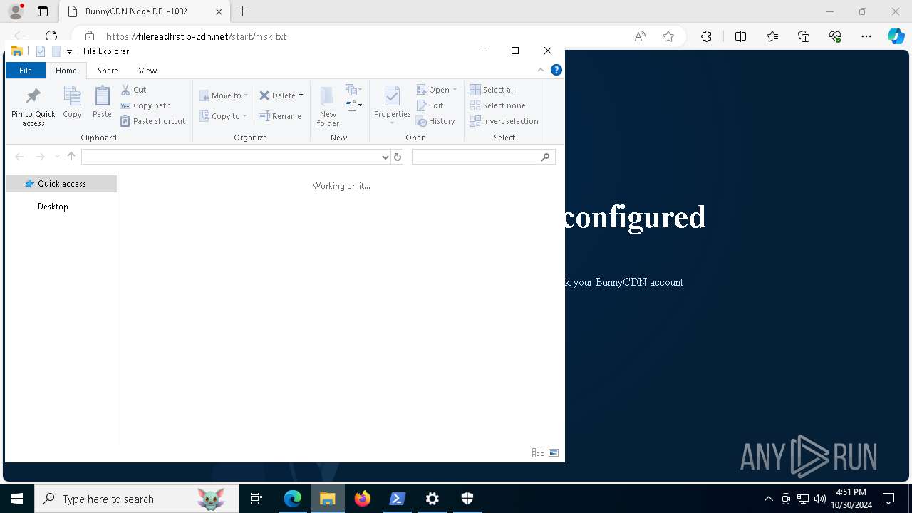The height and width of the screenshot is (513, 912).
Task: Open Task View on taskbar
Action: coord(256,499)
